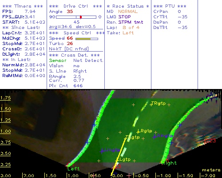This screenshot has width=222, height=178.
Task: Click the CrTilt -35 value
Action: pos(182,17)
